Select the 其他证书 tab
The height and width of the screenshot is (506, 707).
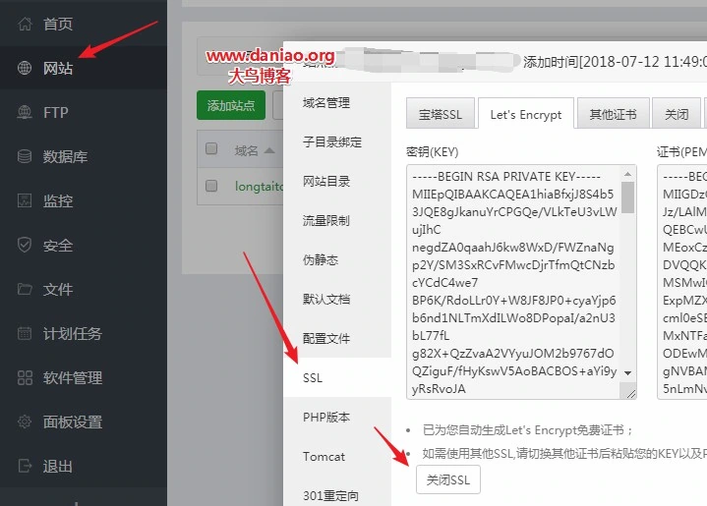point(614,114)
